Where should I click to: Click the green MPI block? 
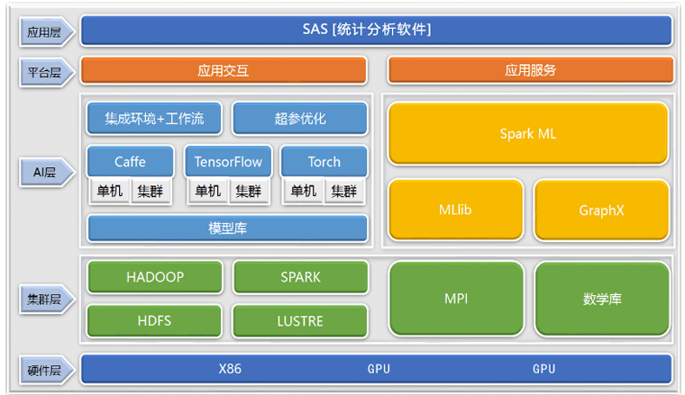tap(456, 299)
